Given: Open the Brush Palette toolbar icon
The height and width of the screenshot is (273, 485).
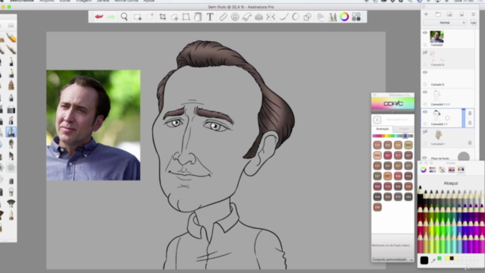Looking at the screenshot, I should (x=333, y=17).
